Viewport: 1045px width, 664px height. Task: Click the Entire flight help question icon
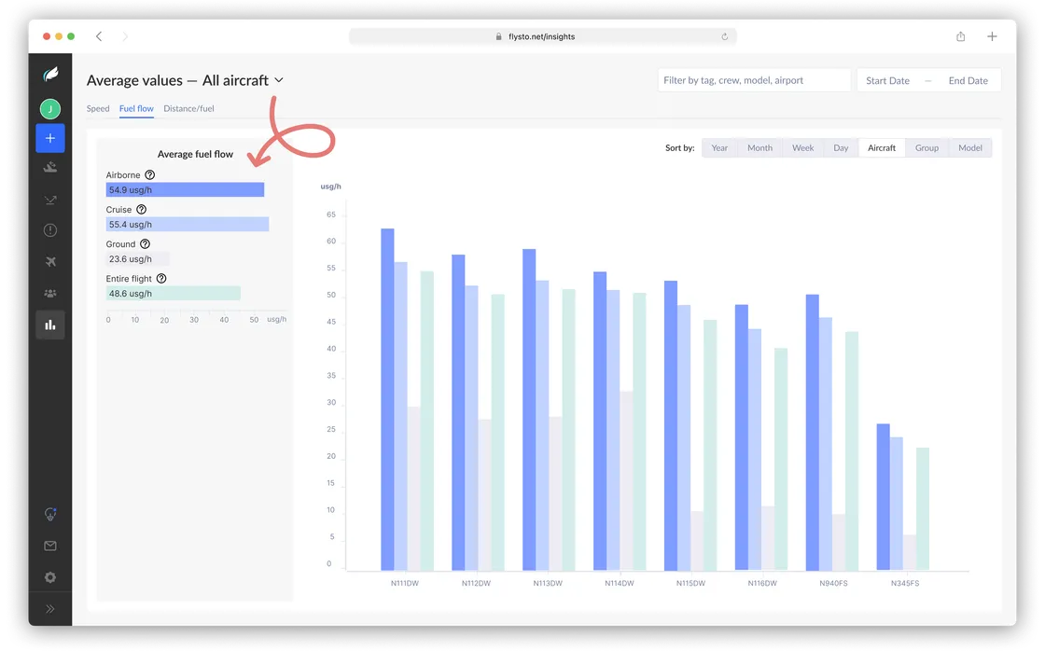(x=161, y=279)
